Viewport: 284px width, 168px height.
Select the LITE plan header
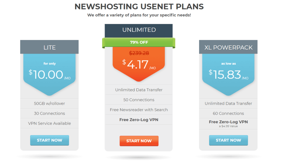click(x=49, y=47)
